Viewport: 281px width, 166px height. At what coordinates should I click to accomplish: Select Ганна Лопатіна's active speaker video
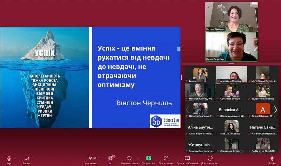[x=231, y=47]
